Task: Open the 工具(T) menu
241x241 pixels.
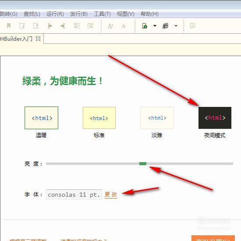Action: point(102,14)
